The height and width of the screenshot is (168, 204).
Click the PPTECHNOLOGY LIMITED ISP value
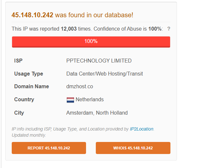click(99, 61)
